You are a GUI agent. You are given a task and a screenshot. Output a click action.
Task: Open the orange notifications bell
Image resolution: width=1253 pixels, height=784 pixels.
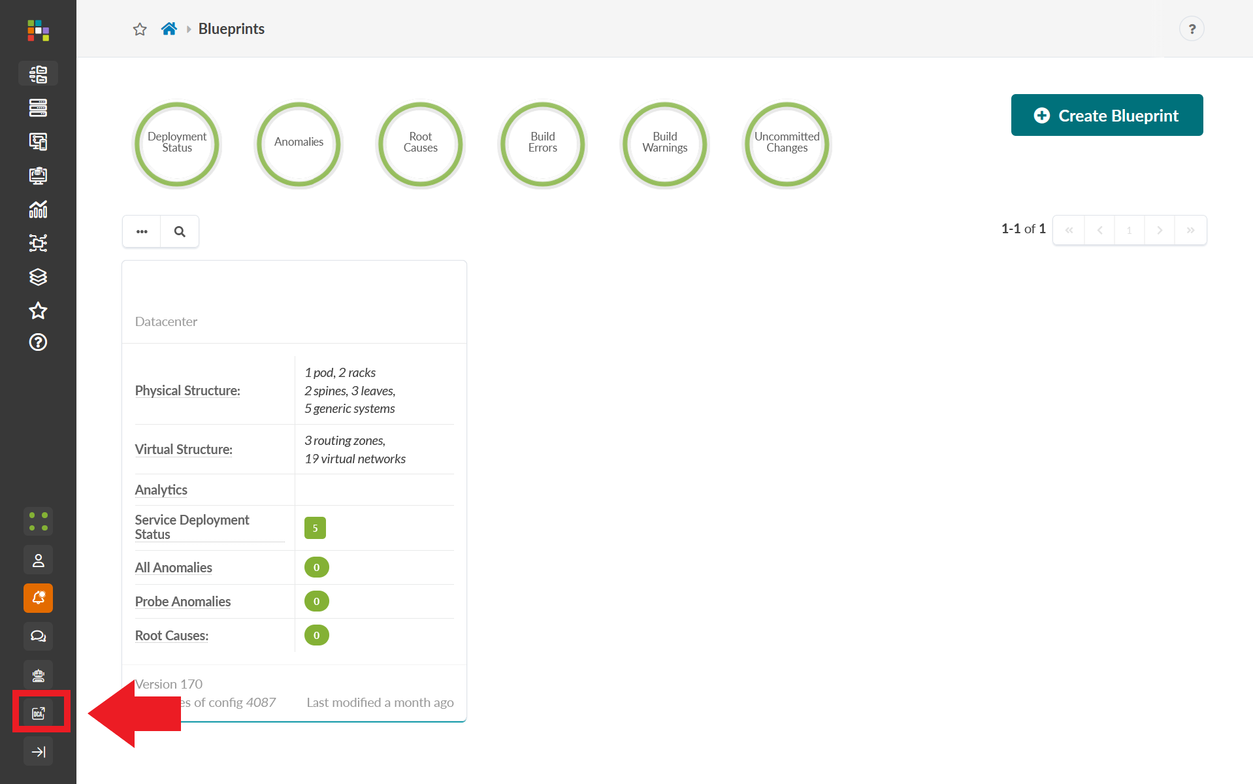(x=38, y=598)
